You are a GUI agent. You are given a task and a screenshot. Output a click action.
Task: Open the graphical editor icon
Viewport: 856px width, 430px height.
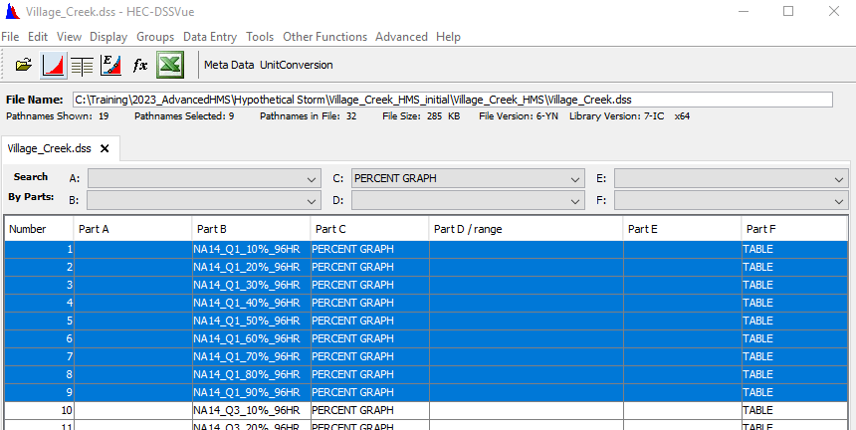click(110, 66)
